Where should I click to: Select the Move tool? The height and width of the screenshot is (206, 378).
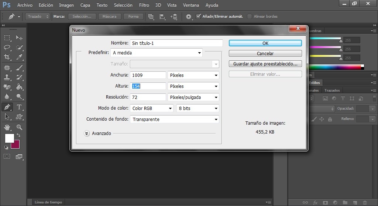pos(19,38)
